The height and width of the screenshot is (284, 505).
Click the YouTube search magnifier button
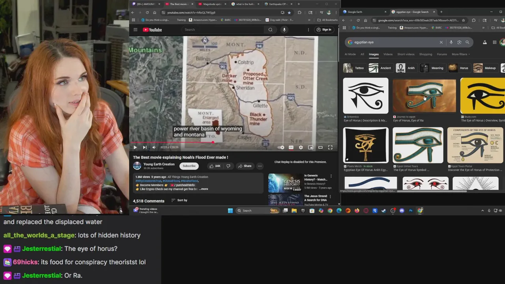tap(270, 30)
